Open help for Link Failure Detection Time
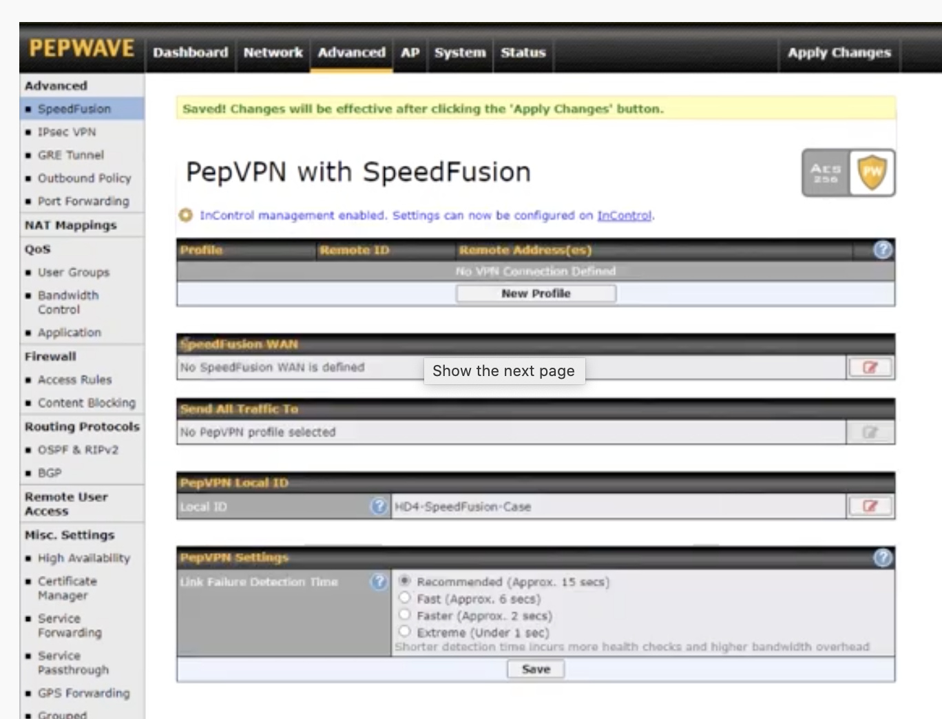 point(379,582)
